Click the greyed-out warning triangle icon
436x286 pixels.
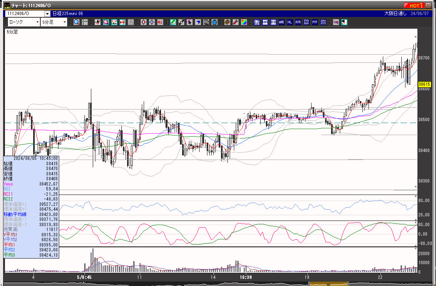click(x=131, y=22)
